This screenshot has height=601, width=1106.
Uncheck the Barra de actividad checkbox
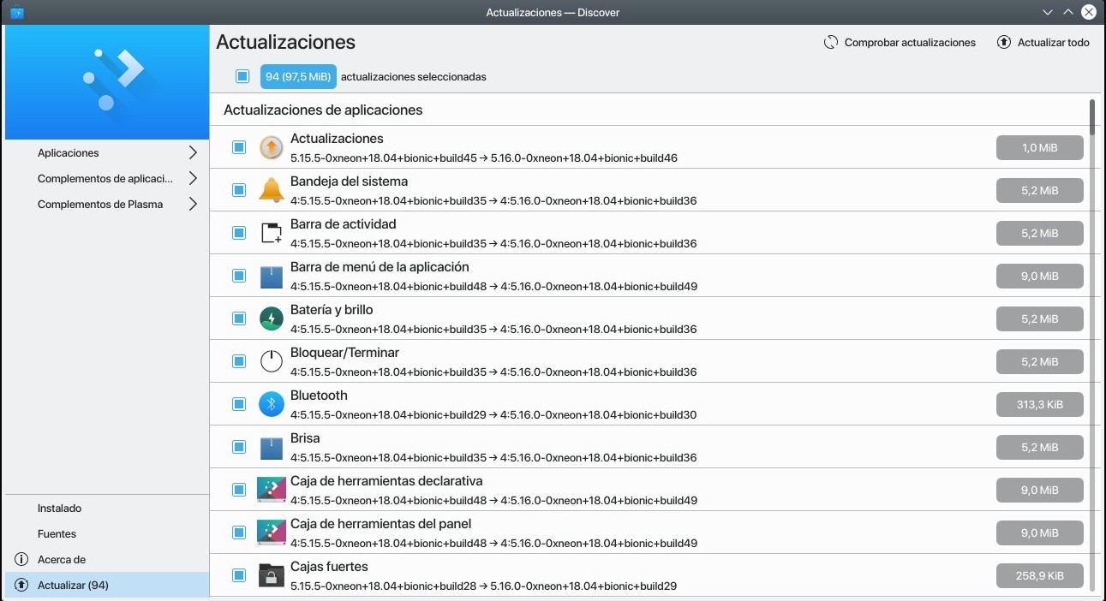click(239, 233)
